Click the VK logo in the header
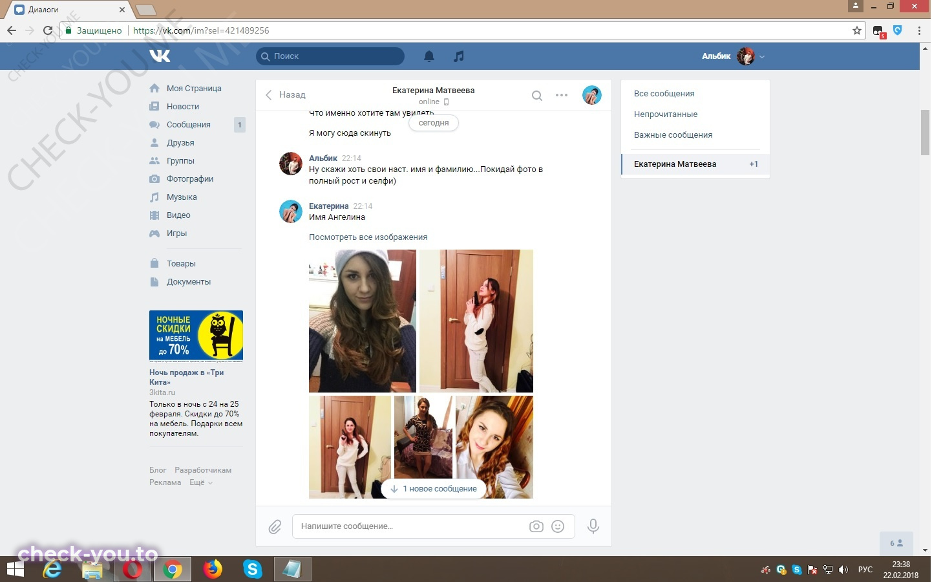This screenshot has width=932, height=582. tap(160, 56)
